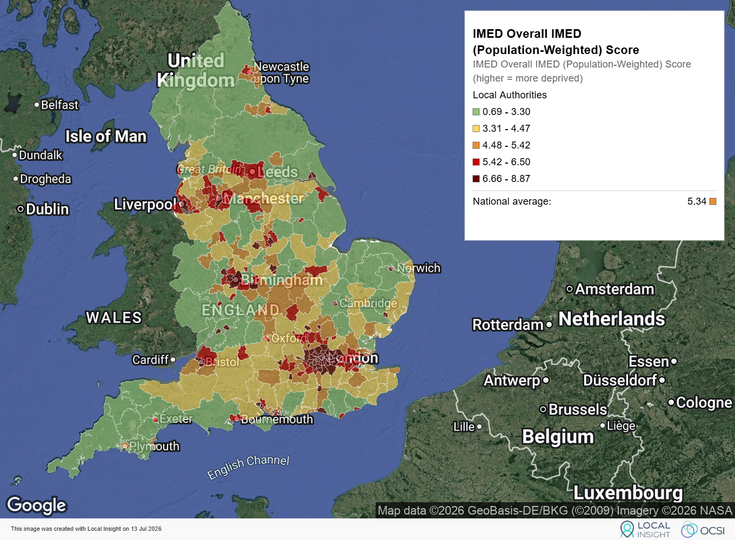Click the Luxembourg country label

click(628, 492)
